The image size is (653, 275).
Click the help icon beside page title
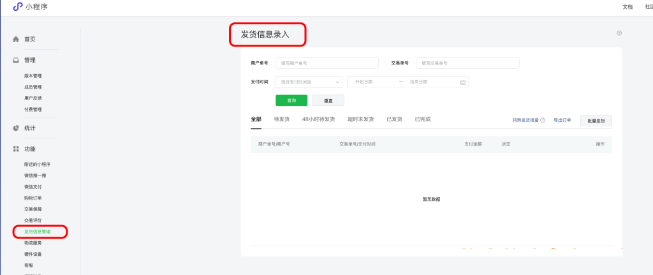pos(619,33)
